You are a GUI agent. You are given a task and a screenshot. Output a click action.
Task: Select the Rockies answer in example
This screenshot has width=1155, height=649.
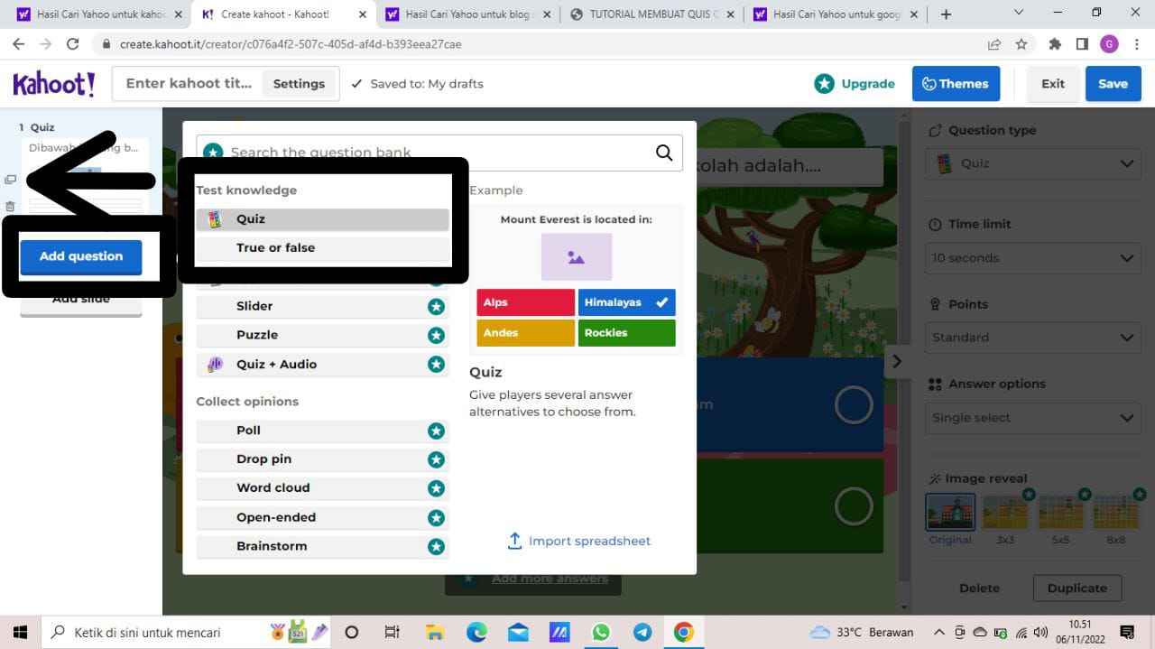pyautogui.click(x=626, y=333)
